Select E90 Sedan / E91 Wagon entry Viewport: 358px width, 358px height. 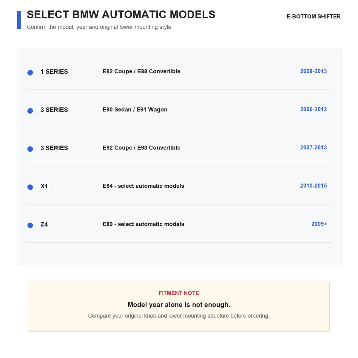point(135,109)
